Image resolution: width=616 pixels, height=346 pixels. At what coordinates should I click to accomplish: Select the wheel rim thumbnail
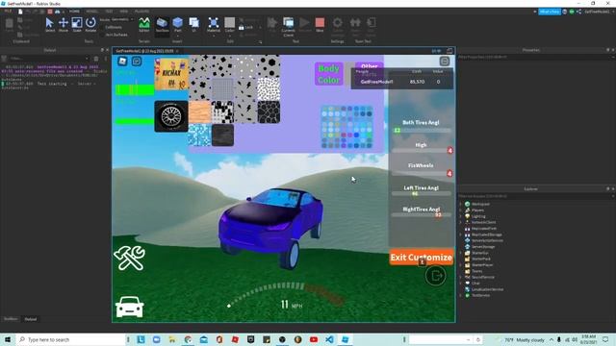[x=171, y=116]
